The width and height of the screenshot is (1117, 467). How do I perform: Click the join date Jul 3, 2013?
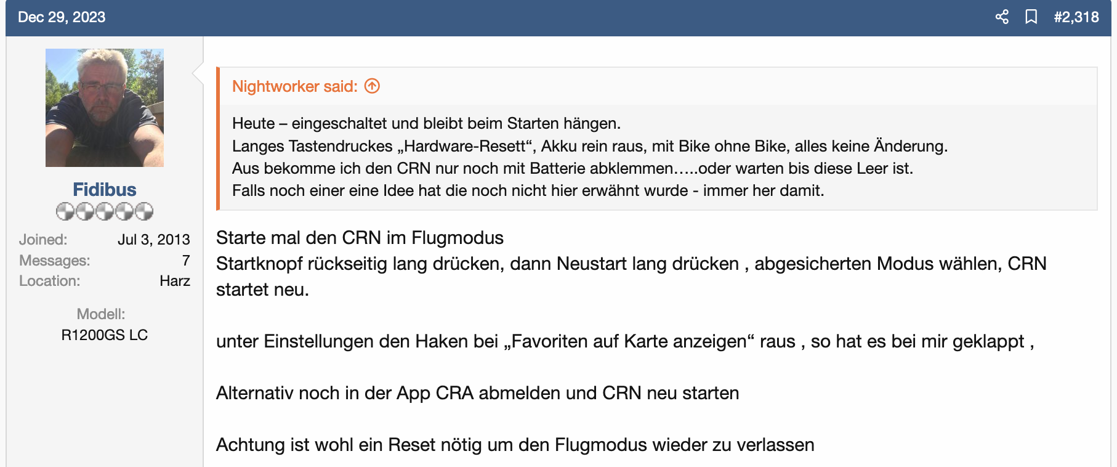[154, 240]
